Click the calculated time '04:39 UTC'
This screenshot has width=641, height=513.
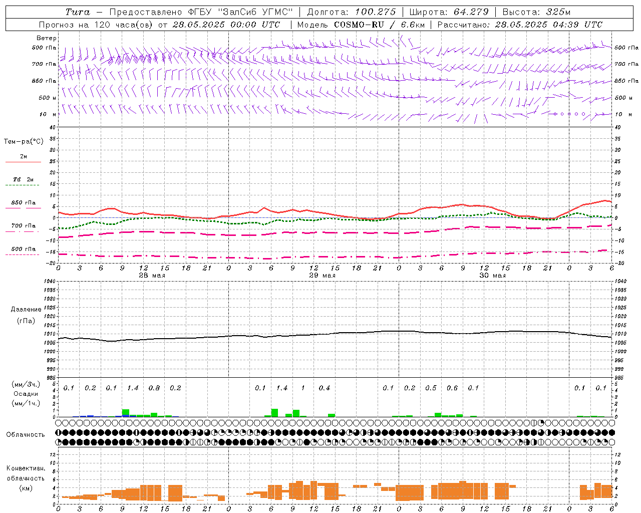pos(577,25)
